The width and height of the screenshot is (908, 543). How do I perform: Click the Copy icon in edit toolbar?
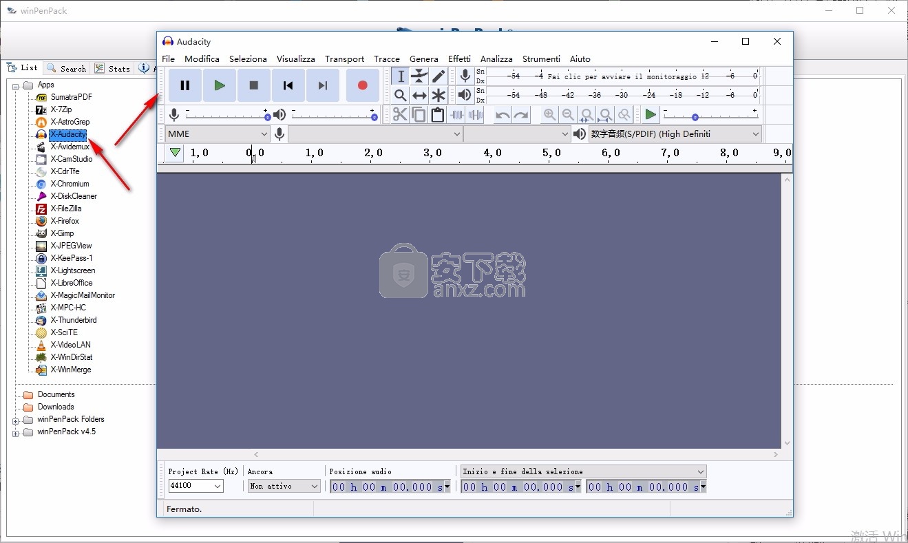coord(419,114)
